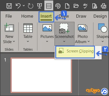Expand the Shapes dropdown chevron
This screenshot has height=96, width=109.
click(103, 42)
